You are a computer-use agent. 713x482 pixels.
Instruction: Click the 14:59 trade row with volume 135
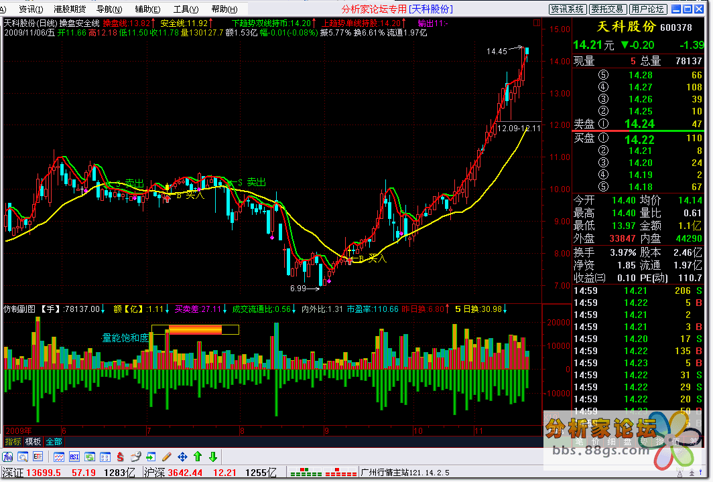point(639,351)
